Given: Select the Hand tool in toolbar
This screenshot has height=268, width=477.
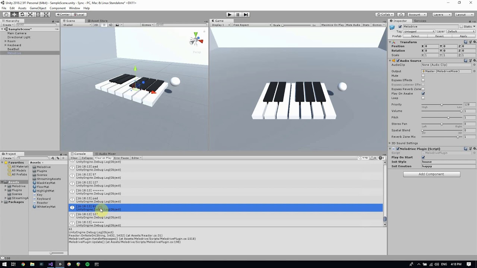Looking at the screenshot, I should [x=6, y=15].
